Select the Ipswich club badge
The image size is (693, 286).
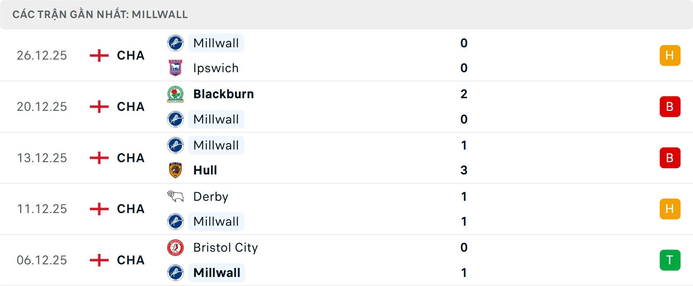tap(176, 68)
